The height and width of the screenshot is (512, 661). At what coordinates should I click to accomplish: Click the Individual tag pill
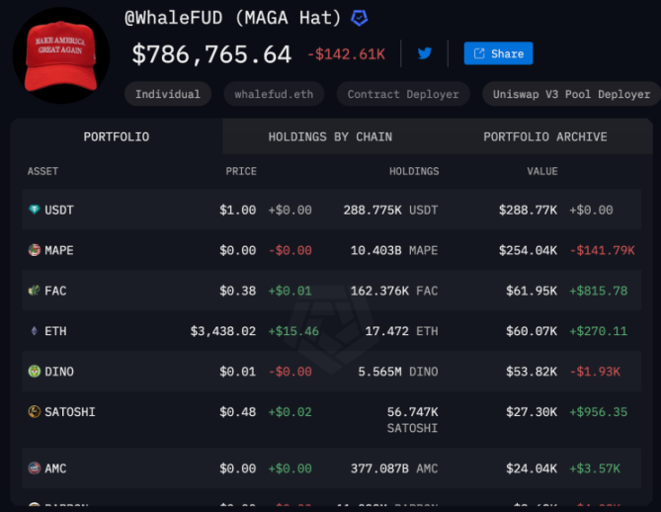pos(168,94)
